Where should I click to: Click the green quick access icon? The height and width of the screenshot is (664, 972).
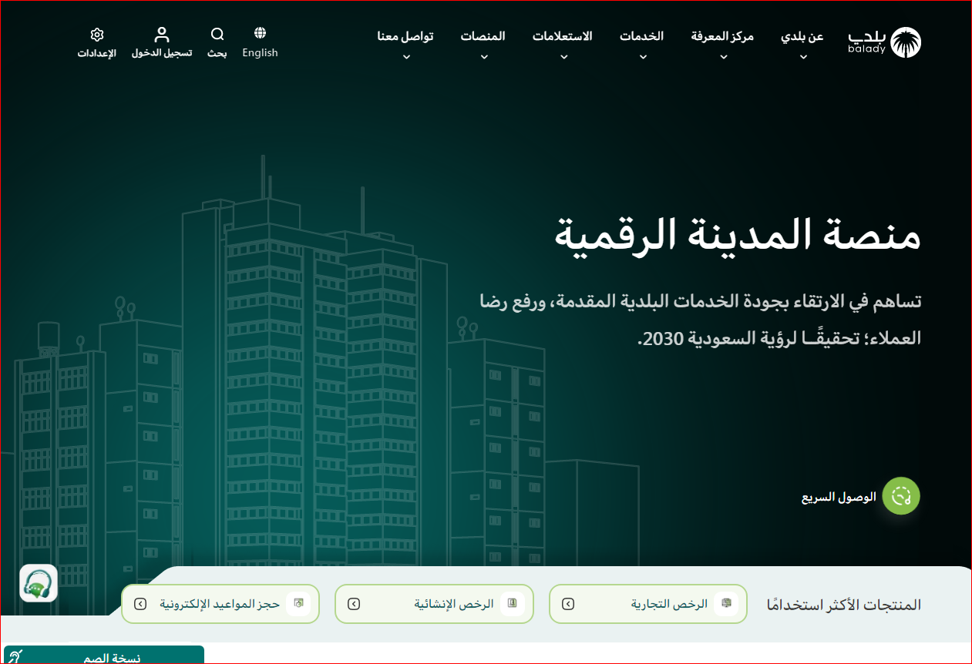click(901, 496)
